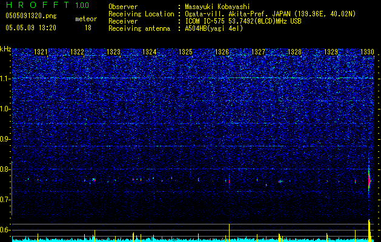The image size is (381, 242).
Task: Click the 0.6 kHz axis label
Action: point(5,230)
